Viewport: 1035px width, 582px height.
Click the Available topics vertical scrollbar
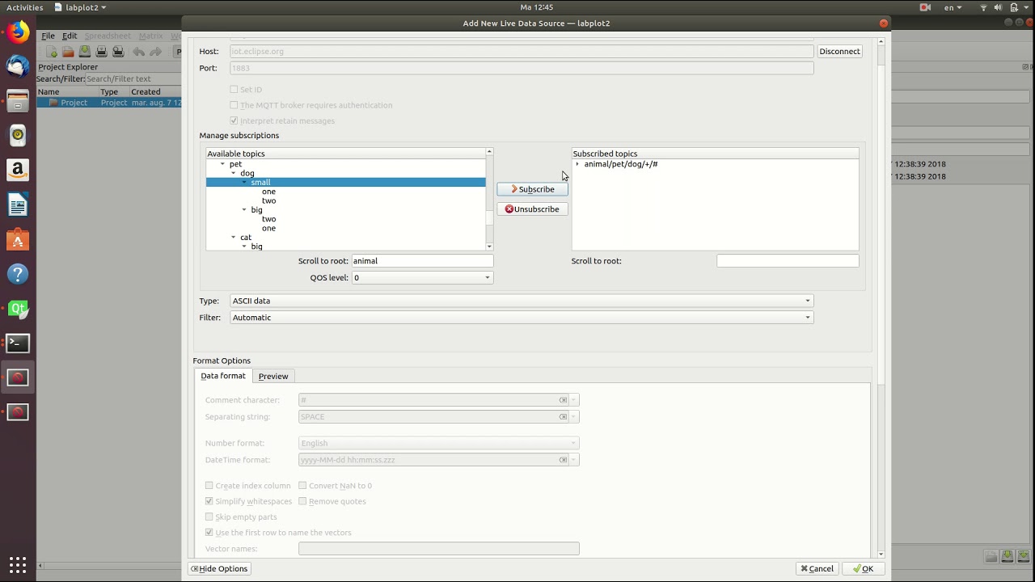tap(489, 199)
